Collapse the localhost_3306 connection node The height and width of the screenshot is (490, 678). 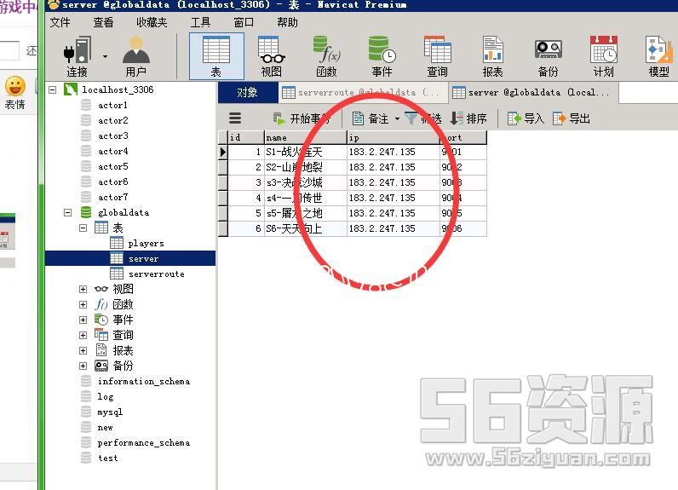pyautogui.click(x=53, y=89)
